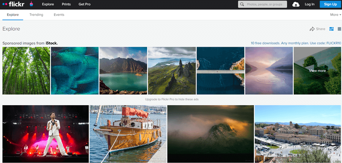Click the search magnifier icon
The width and height of the screenshot is (342, 163).
click(242, 4)
